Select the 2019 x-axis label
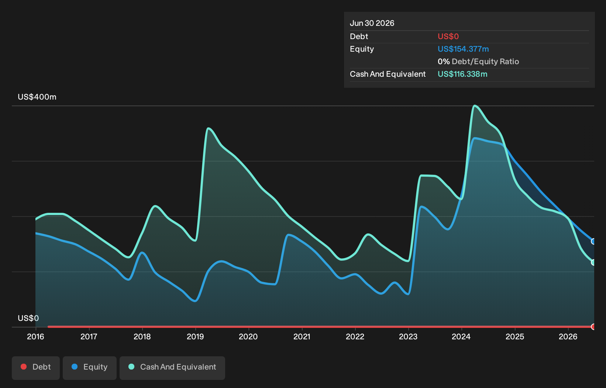The image size is (606, 388). 195,337
